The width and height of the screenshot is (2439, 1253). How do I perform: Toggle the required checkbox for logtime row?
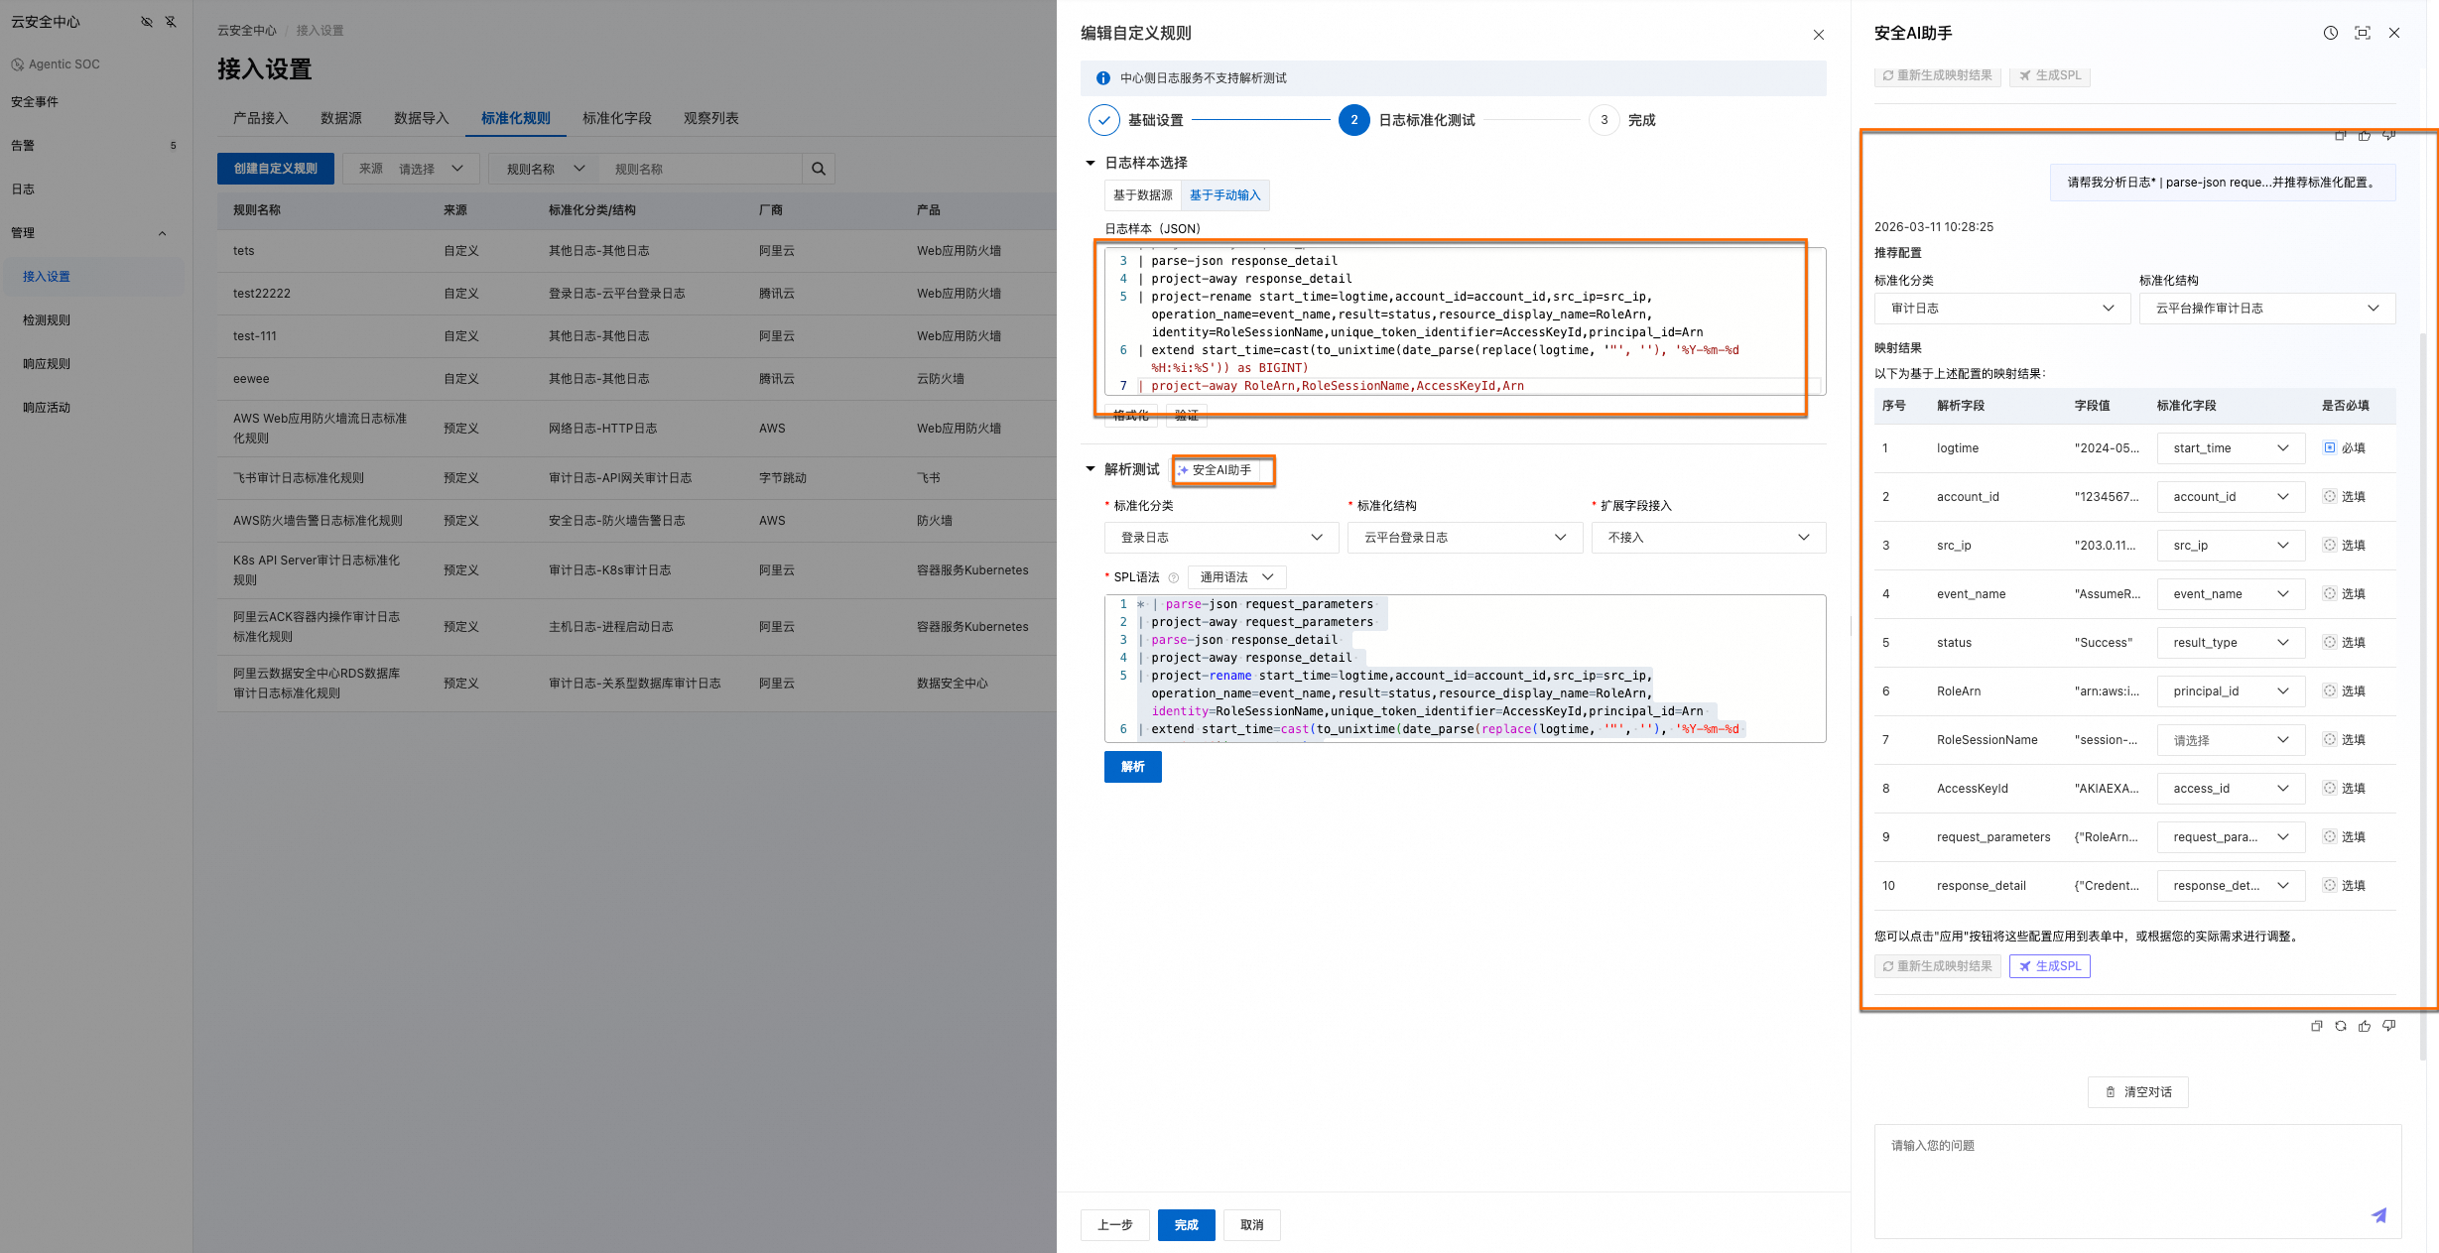2330,447
